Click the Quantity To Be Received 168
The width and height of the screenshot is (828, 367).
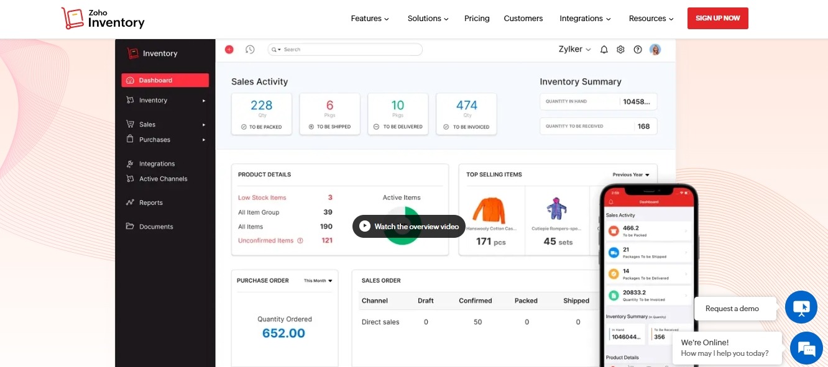coord(643,126)
